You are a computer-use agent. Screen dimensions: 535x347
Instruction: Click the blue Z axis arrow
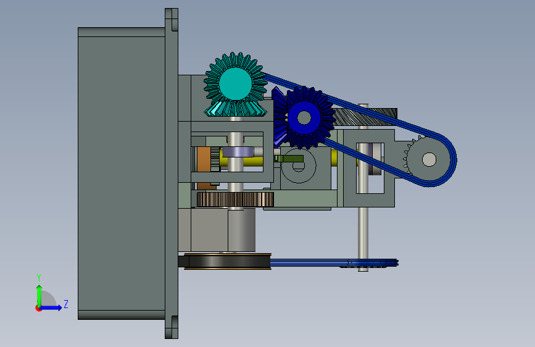point(51,307)
